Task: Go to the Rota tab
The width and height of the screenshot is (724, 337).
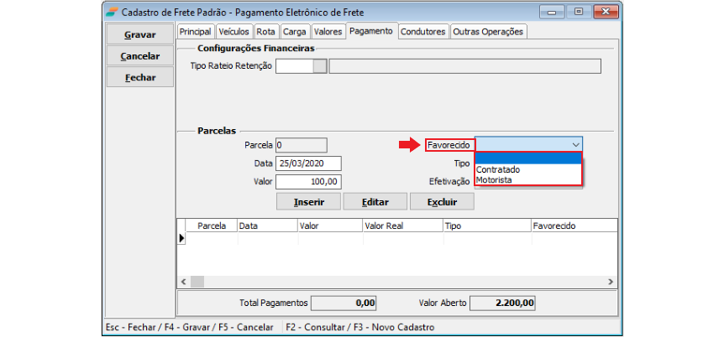Action: pos(266,31)
